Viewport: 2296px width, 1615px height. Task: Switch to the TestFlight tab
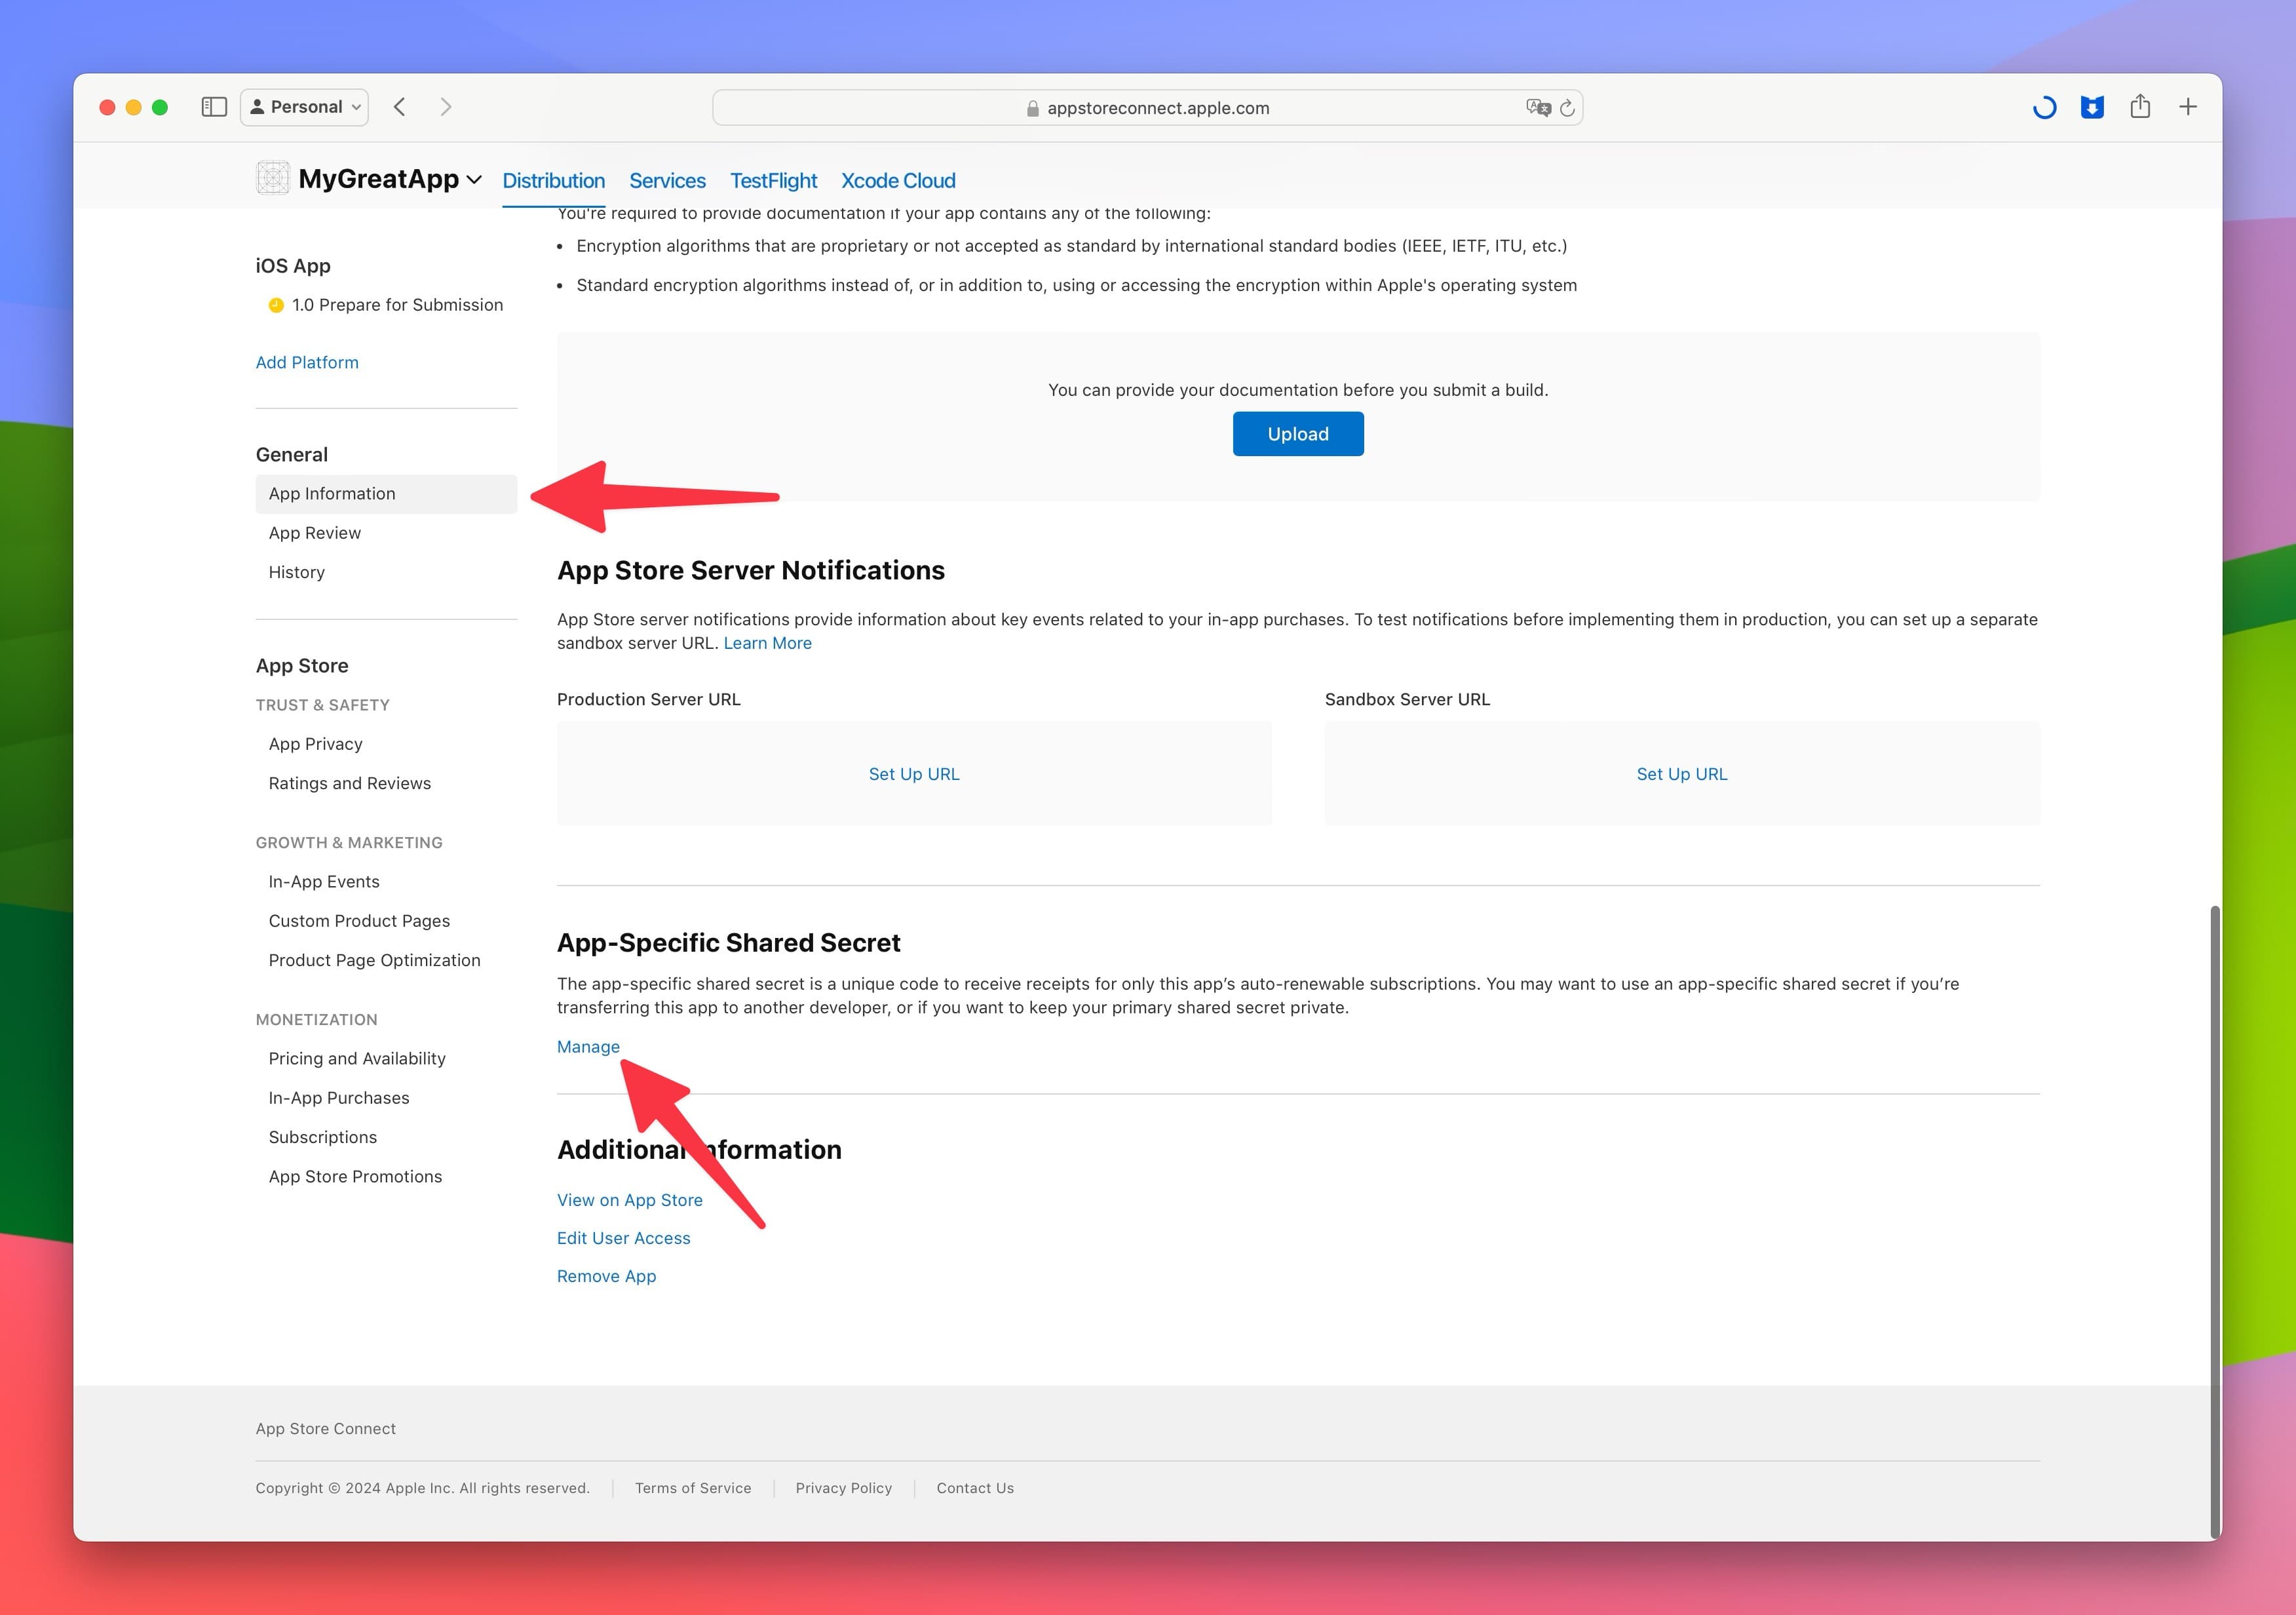tap(773, 181)
